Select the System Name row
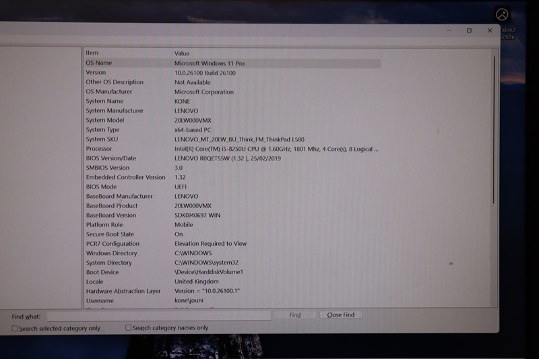 click(x=232, y=101)
